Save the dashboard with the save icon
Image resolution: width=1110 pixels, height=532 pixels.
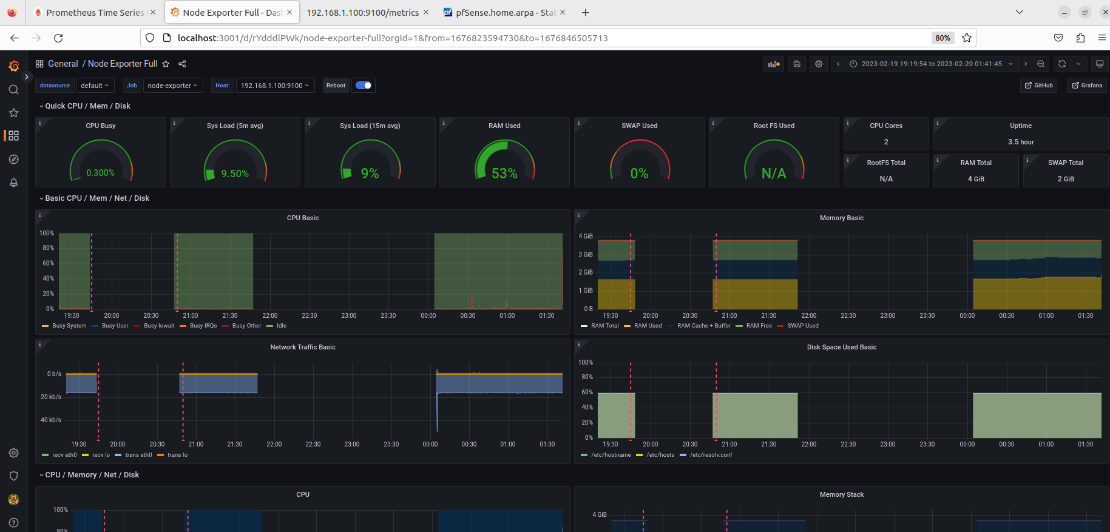pos(797,64)
